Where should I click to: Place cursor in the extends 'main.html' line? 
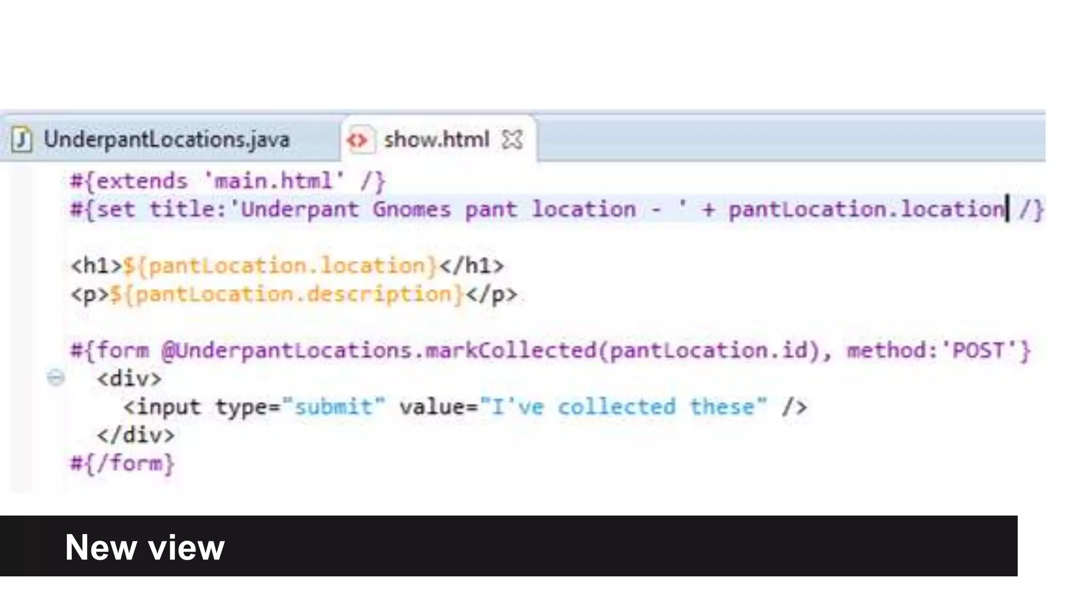pos(227,181)
